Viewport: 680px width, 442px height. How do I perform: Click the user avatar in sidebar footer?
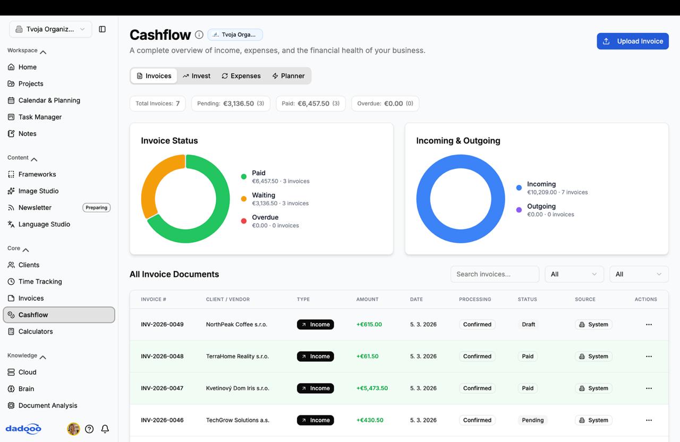point(73,429)
